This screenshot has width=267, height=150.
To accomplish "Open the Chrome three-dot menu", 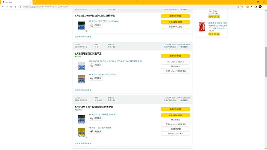I will tap(264, 7).
